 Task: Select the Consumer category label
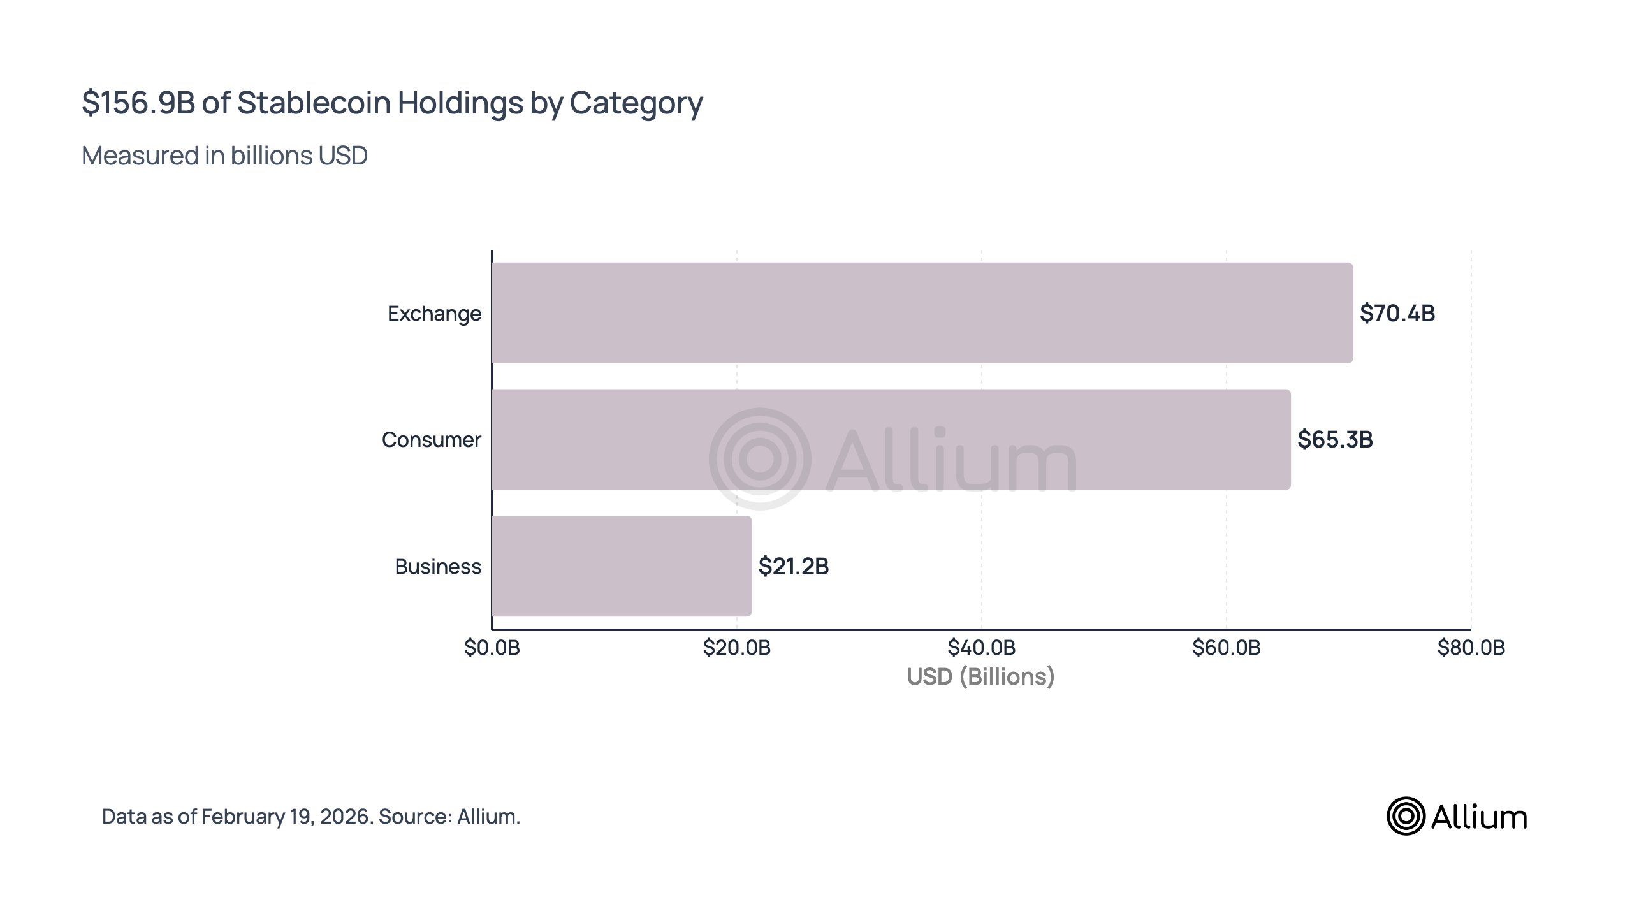click(431, 440)
